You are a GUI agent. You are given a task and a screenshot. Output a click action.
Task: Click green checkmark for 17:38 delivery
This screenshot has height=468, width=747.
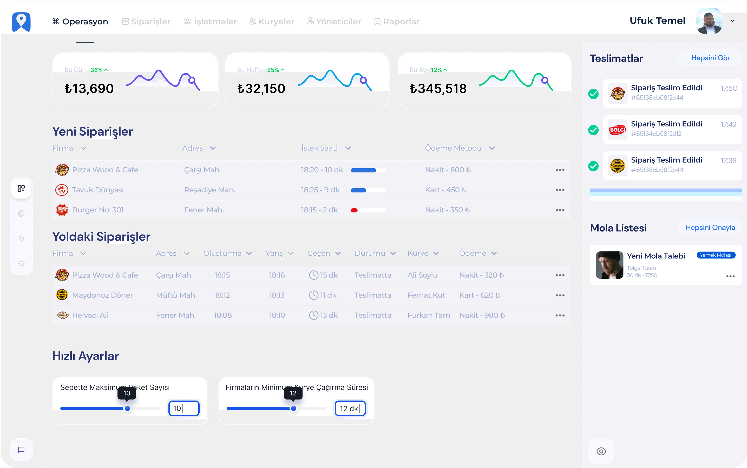coord(593,166)
